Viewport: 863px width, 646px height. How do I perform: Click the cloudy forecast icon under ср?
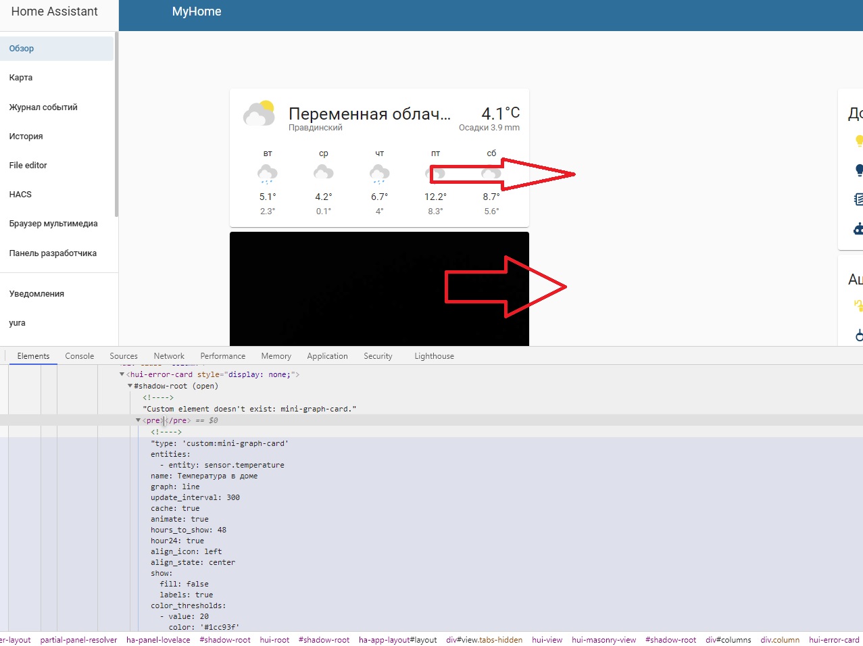[324, 173]
